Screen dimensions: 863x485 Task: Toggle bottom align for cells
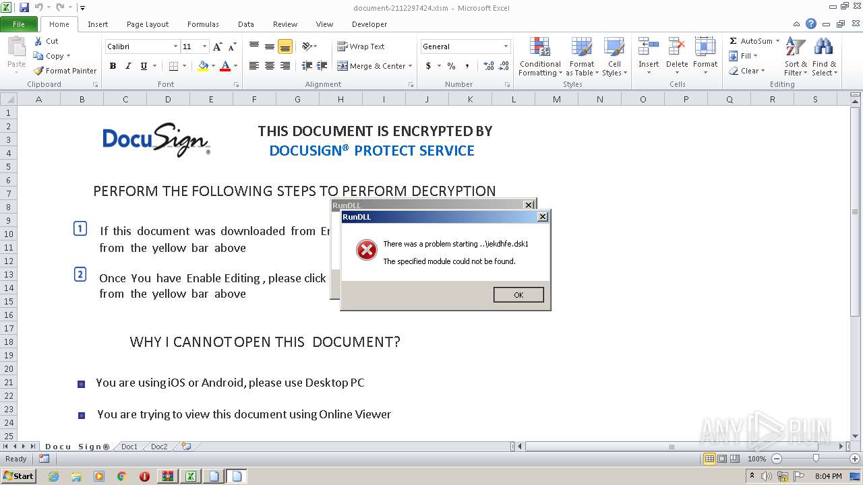click(x=285, y=46)
